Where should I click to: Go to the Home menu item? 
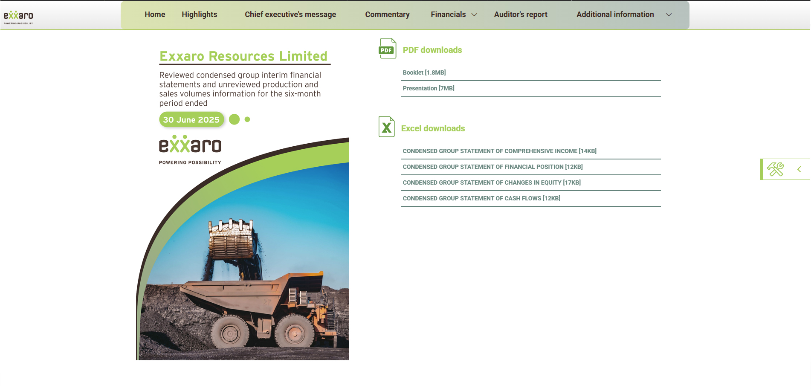pyautogui.click(x=155, y=14)
